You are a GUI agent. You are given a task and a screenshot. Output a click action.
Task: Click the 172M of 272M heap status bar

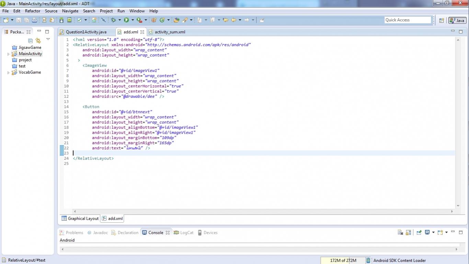[343, 260]
